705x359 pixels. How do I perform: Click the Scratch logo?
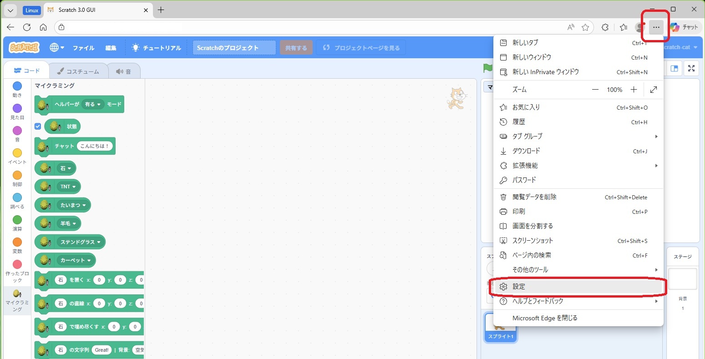[24, 48]
